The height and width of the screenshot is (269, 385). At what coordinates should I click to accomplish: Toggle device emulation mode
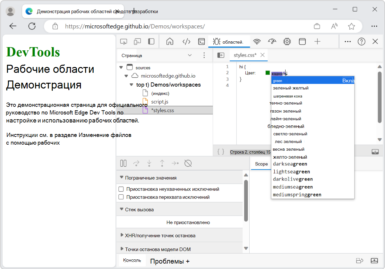[x=138, y=41]
